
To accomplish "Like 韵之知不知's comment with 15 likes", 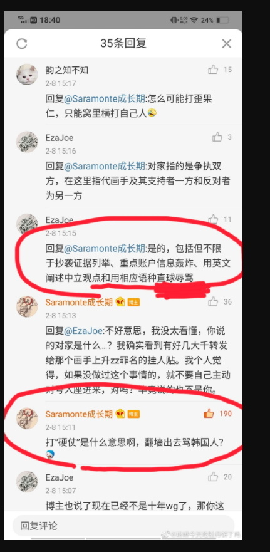I will pyautogui.click(x=214, y=70).
